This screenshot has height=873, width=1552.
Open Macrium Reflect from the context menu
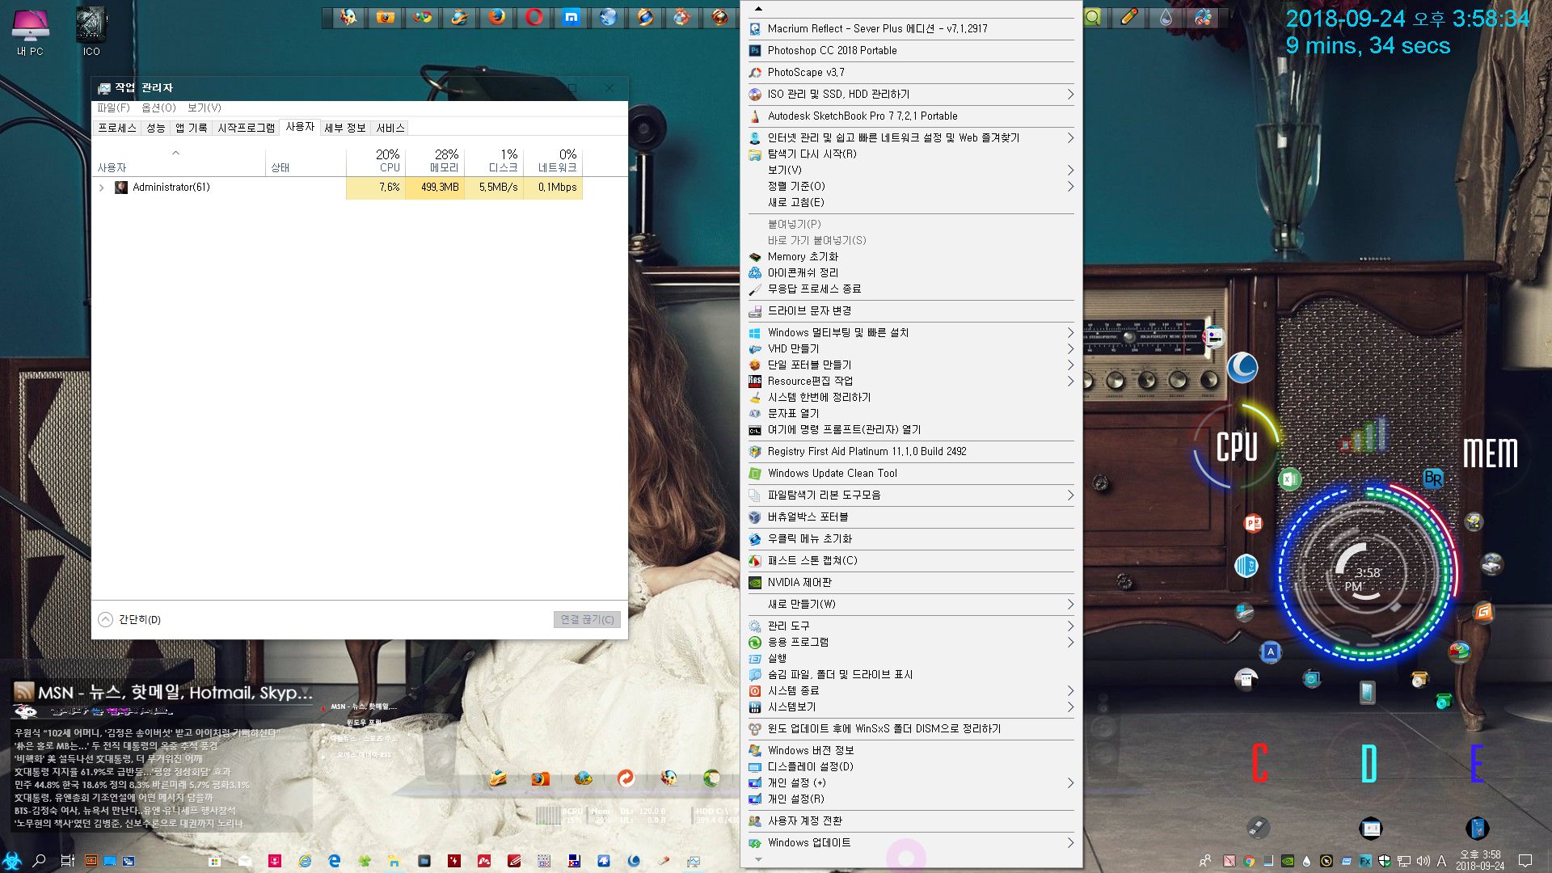(911, 28)
